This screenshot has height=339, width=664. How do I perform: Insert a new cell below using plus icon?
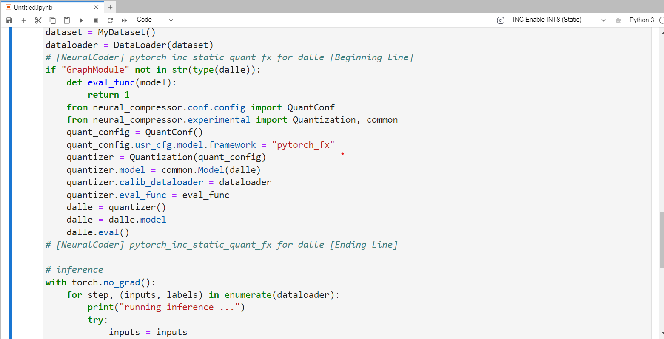coord(24,20)
